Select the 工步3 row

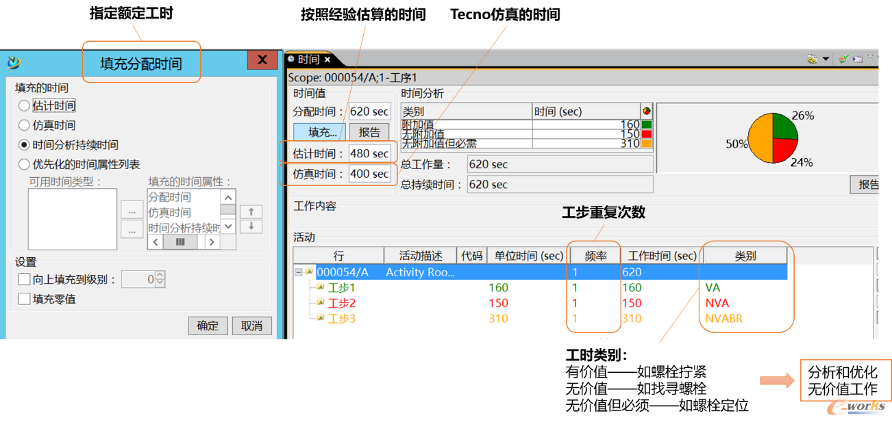pyautogui.click(x=541, y=319)
